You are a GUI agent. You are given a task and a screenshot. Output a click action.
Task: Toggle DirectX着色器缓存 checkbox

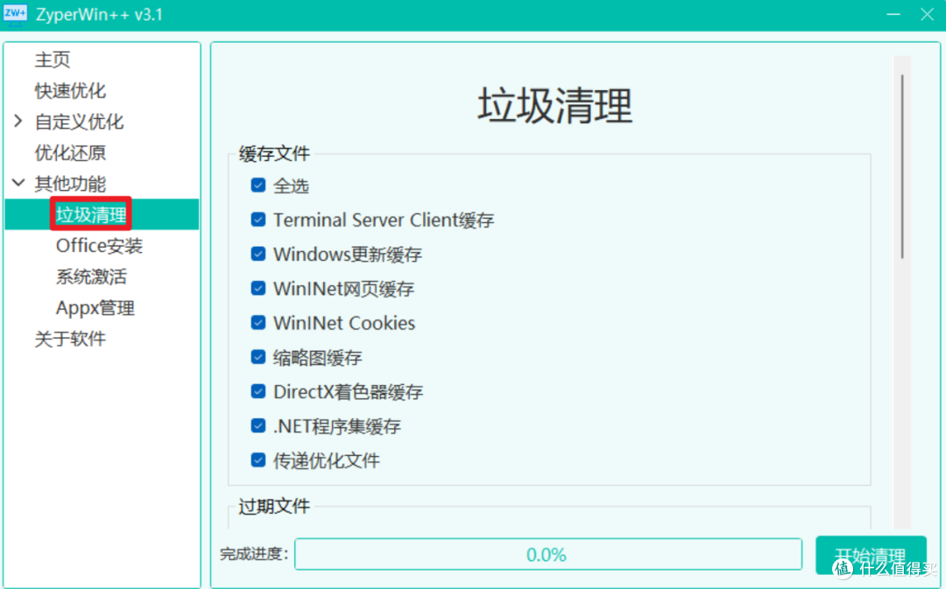[x=258, y=391]
